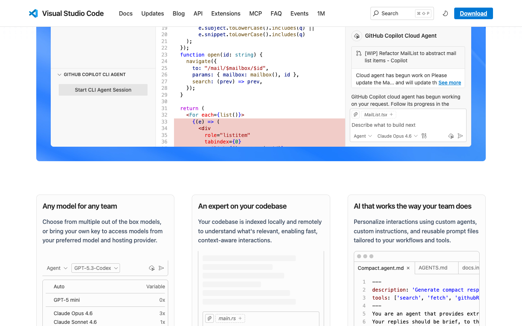Toggle dark theme with the moon icon
Viewport: 522px width, 326px height.
click(x=446, y=13)
